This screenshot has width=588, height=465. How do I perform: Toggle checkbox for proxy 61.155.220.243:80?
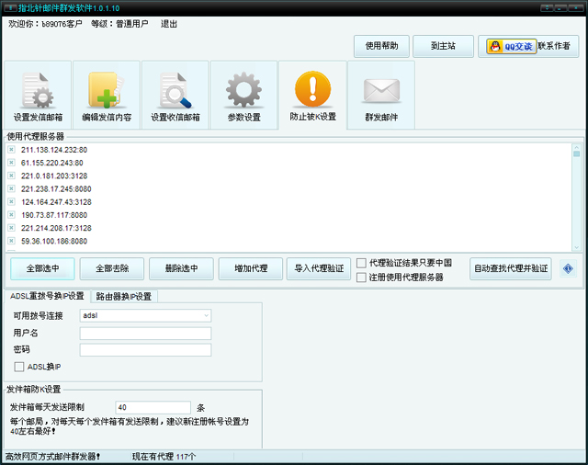coord(11,163)
